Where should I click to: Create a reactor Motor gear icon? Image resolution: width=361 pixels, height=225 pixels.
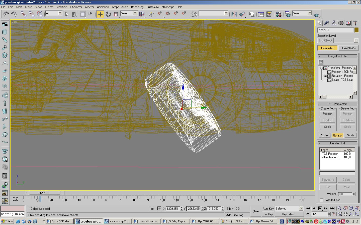(5, 55)
